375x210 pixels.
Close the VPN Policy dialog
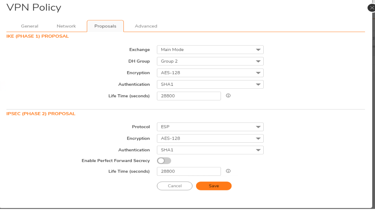371,8
